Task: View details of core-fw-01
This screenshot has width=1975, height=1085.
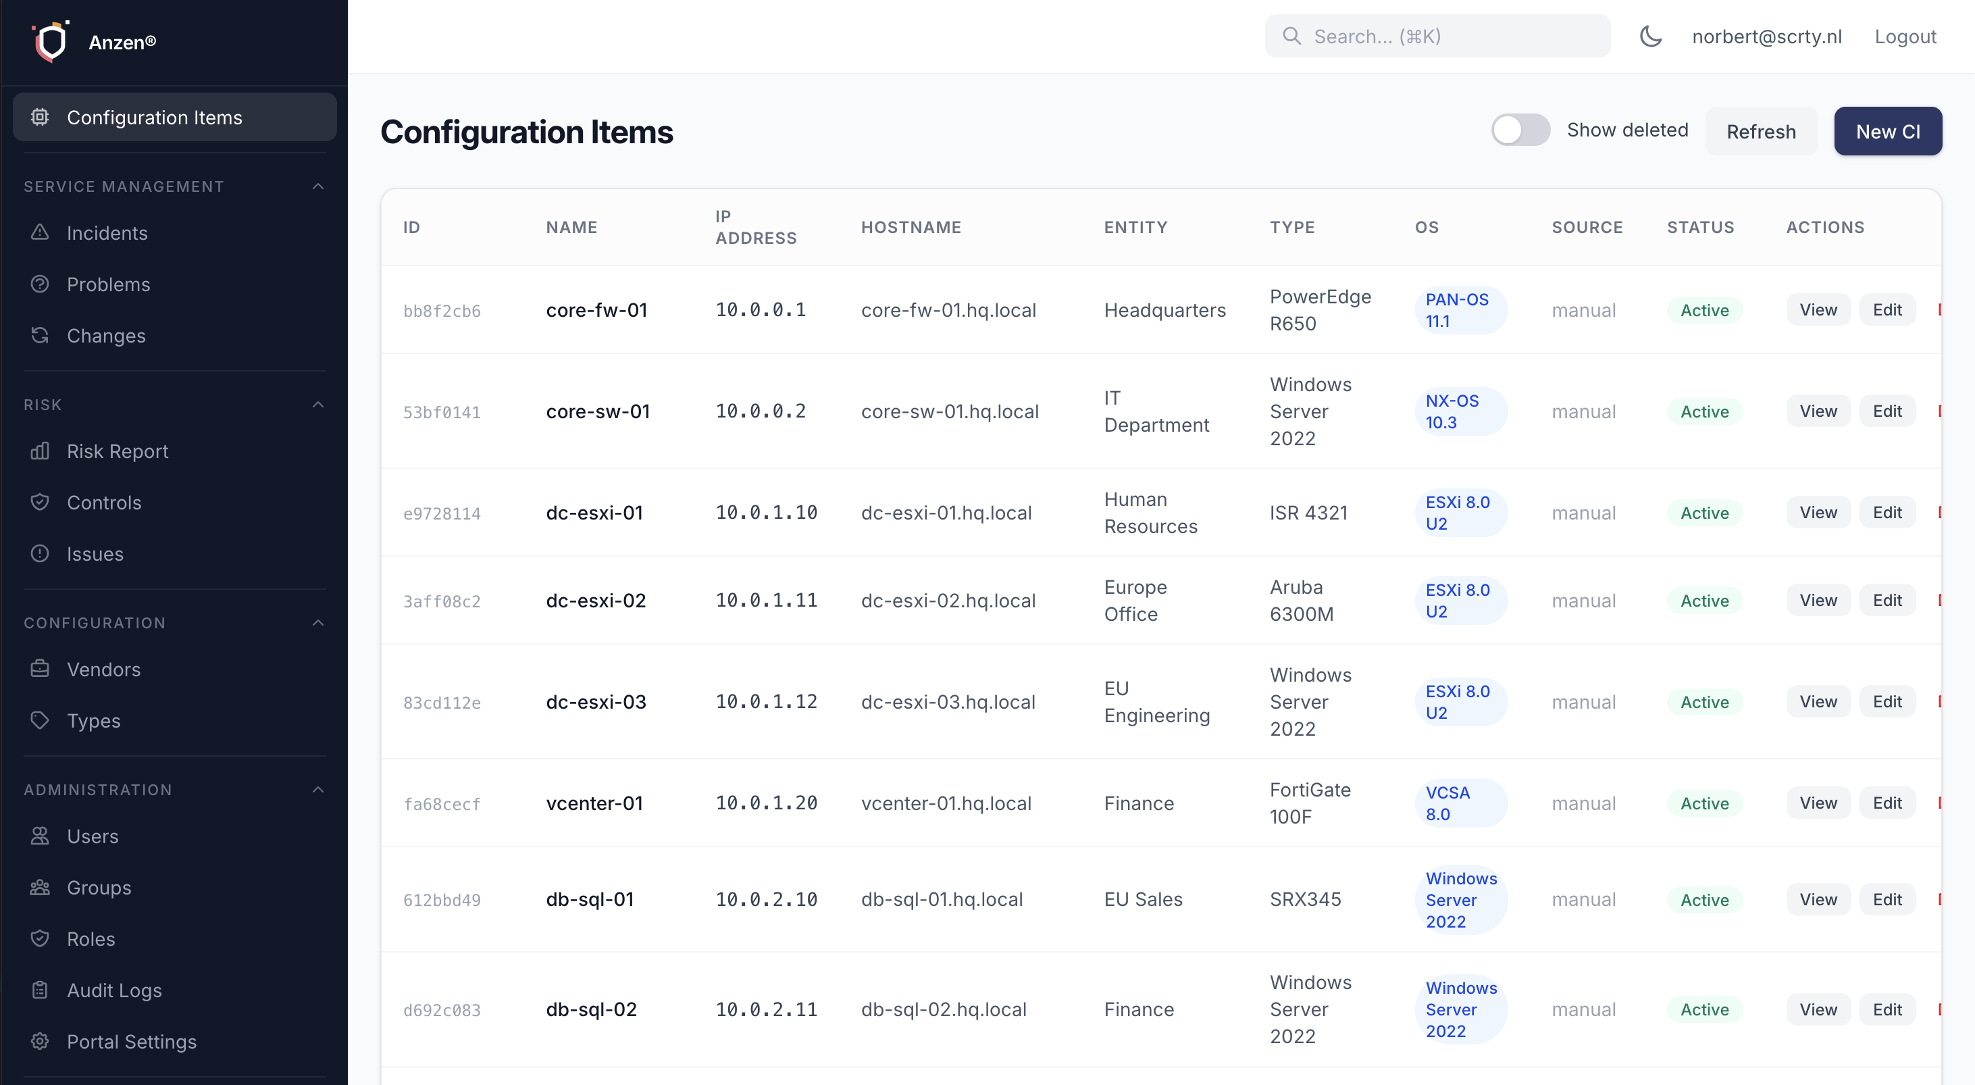Action: pos(1818,310)
